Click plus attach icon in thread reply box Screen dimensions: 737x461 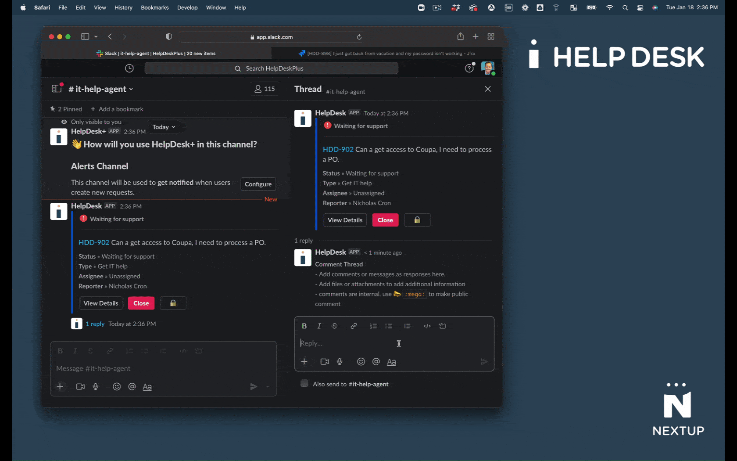[304, 361]
